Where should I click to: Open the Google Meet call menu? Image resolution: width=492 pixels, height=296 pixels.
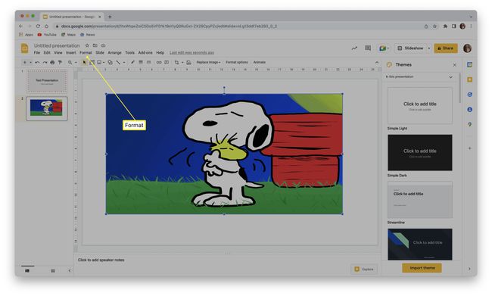384,48
